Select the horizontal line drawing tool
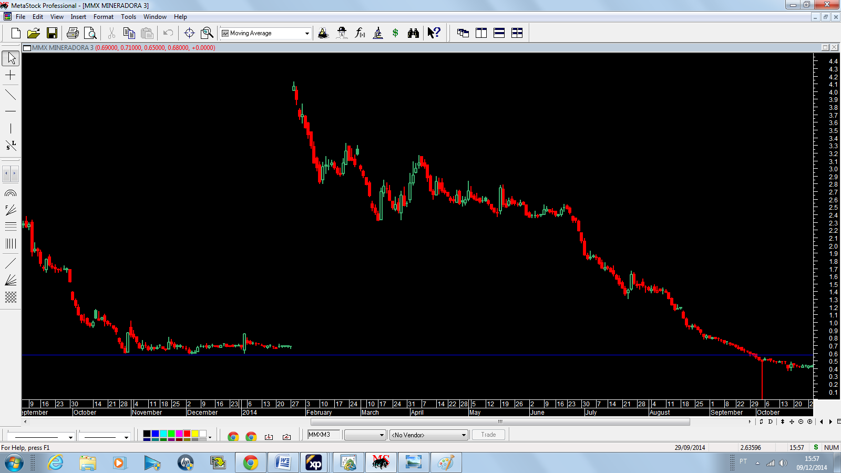The height and width of the screenshot is (473, 841). pyautogui.click(x=11, y=111)
